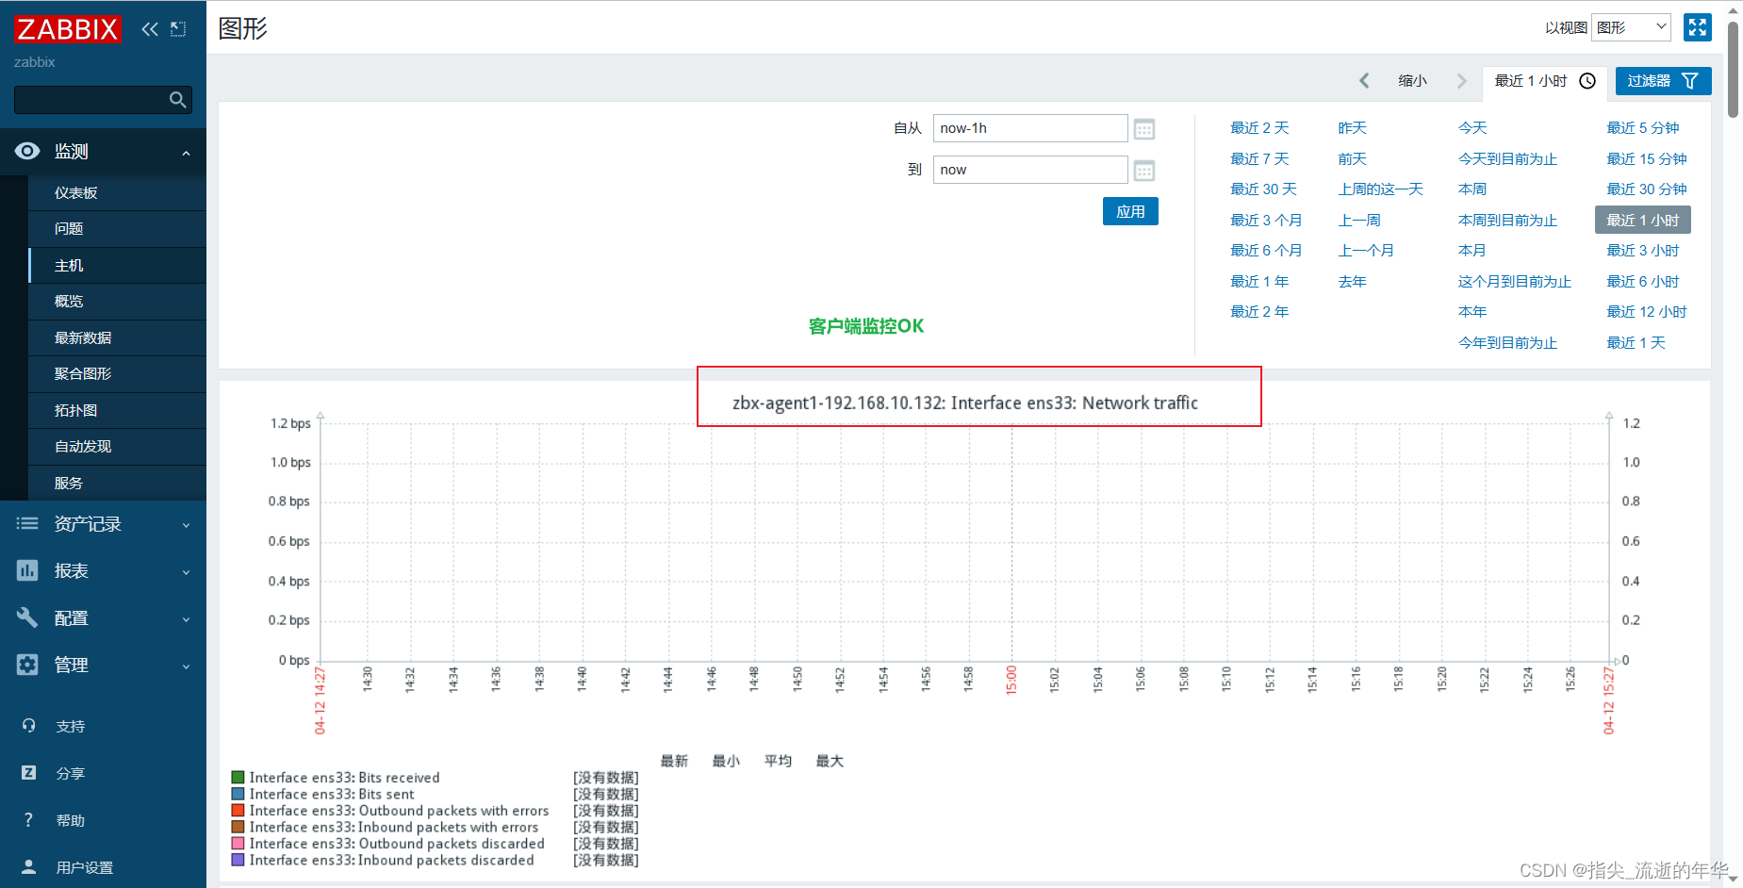Click the search magnifier icon
The image size is (1743, 888).
tap(177, 100)
